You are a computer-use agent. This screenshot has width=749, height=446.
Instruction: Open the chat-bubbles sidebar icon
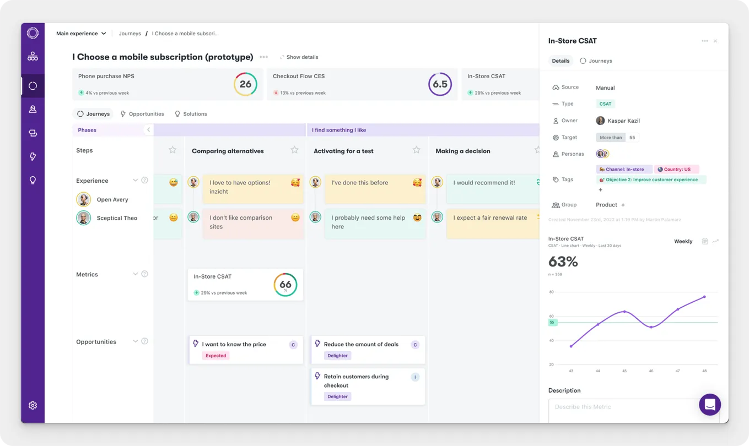(x=33, y=133)
